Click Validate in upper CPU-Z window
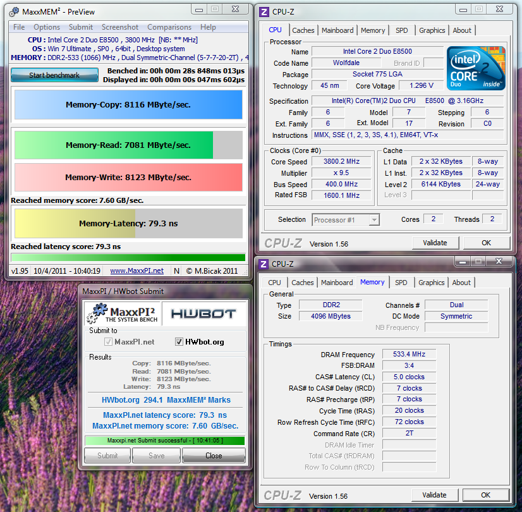 coord(435,243)
